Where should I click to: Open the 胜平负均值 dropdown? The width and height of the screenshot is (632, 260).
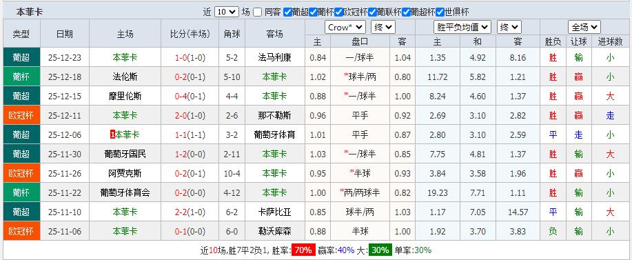462,28
